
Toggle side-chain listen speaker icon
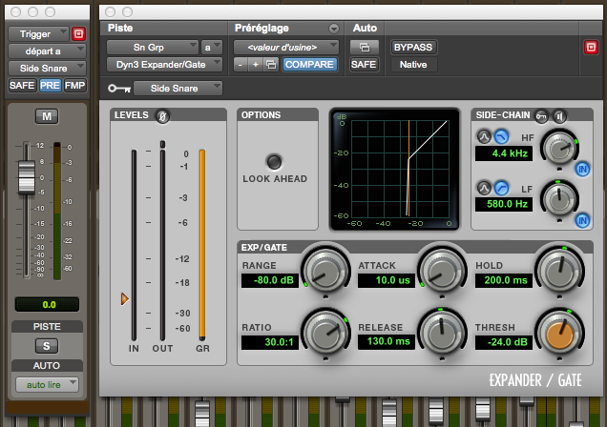coord(559,116)
